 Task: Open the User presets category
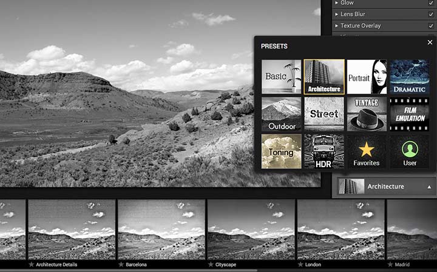point(410,151)
